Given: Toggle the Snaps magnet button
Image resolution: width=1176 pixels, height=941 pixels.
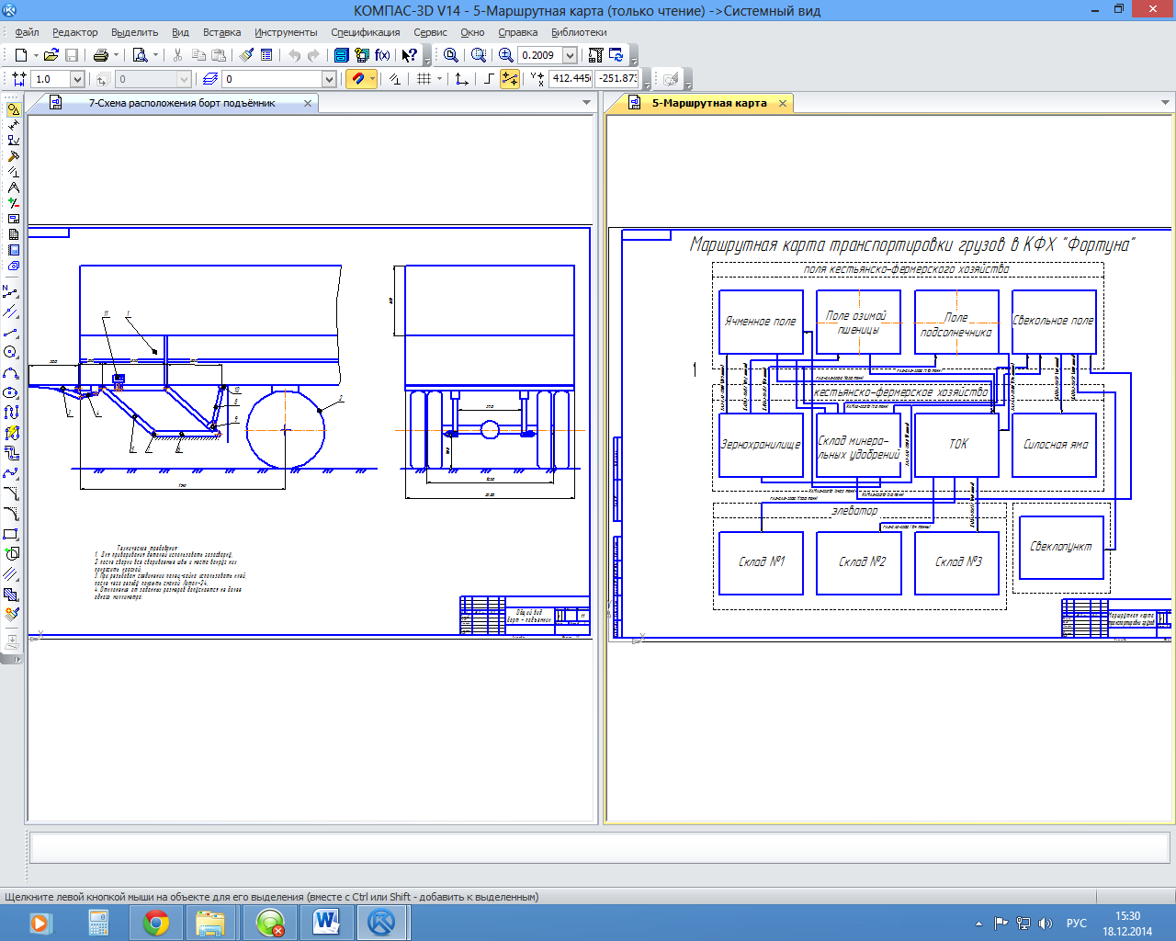Looking at the screenshot, I should 356,79.
